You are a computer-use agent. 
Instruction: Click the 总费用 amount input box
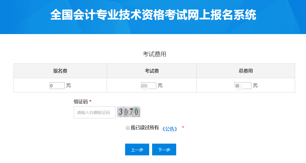pyautogui.click(x=243, y=86)
